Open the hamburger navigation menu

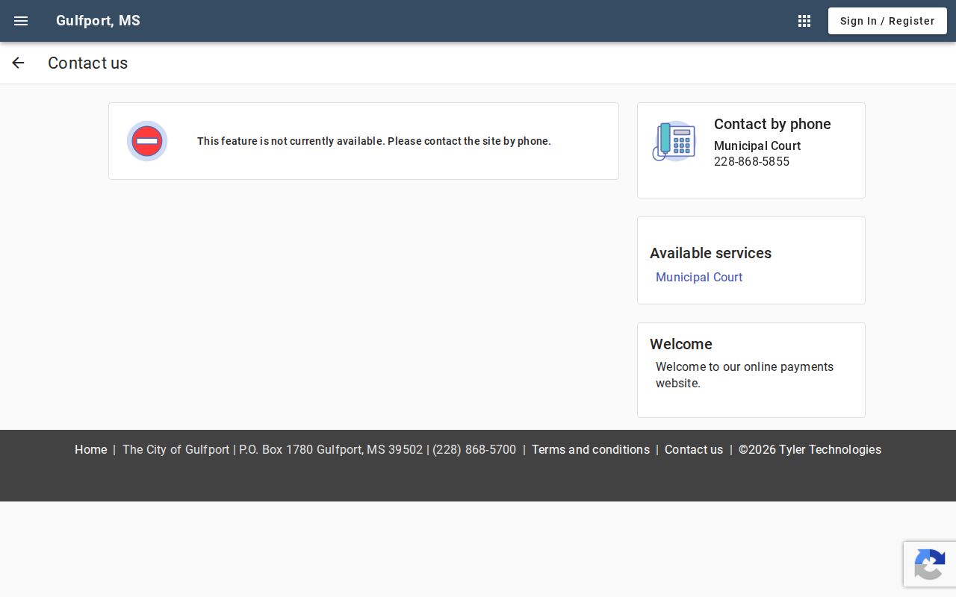pos(21,21)
